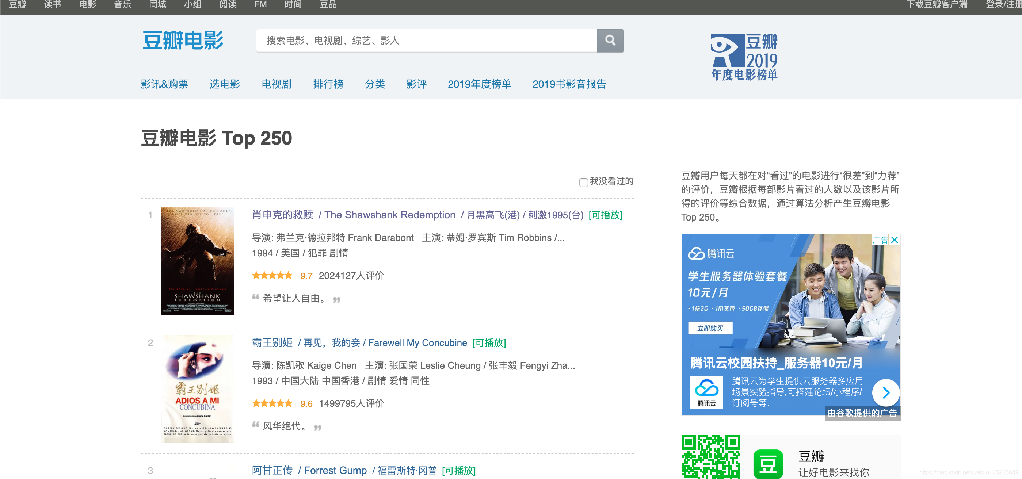Click 1994 / 美国 / 犯罪 剧情 text
The width and height of the screenshot is (1022, 479).
pos(300,253)
